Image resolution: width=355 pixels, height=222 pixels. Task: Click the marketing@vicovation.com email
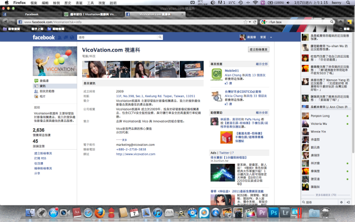tap(135, 144)
